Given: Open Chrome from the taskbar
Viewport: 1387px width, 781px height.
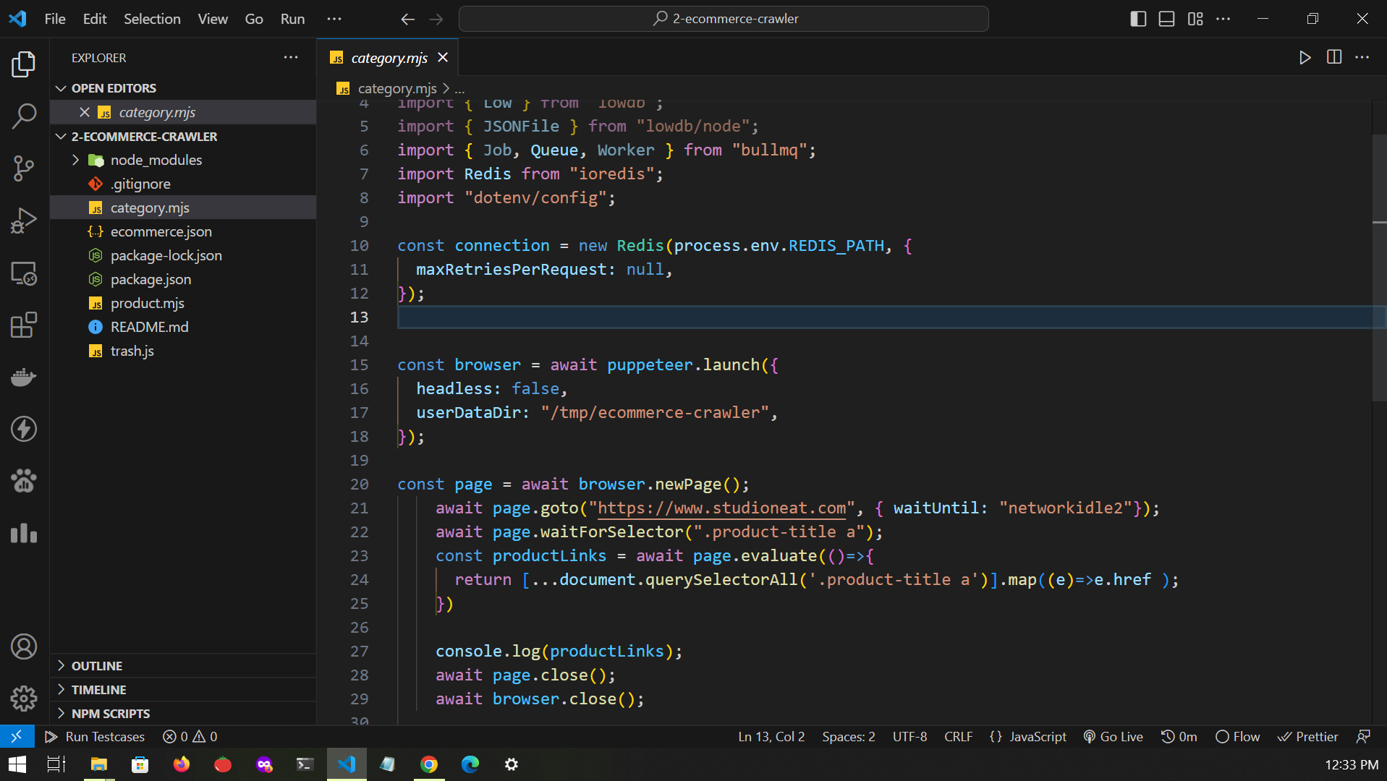Looking at the screenshot, I should point(429,764).
